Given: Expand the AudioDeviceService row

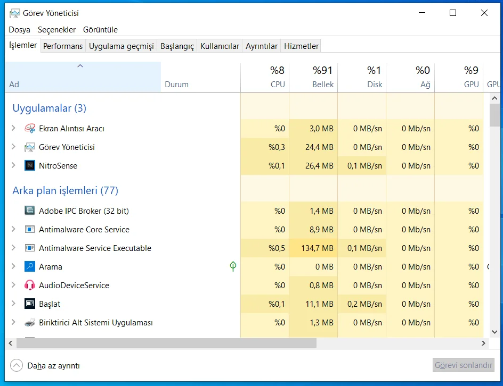Looking at the screenshot, I should coord(13,285).
